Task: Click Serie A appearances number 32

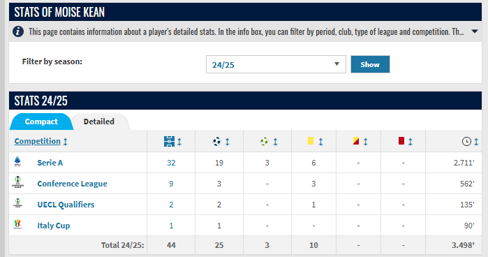Action: click(x=171, y=163)
